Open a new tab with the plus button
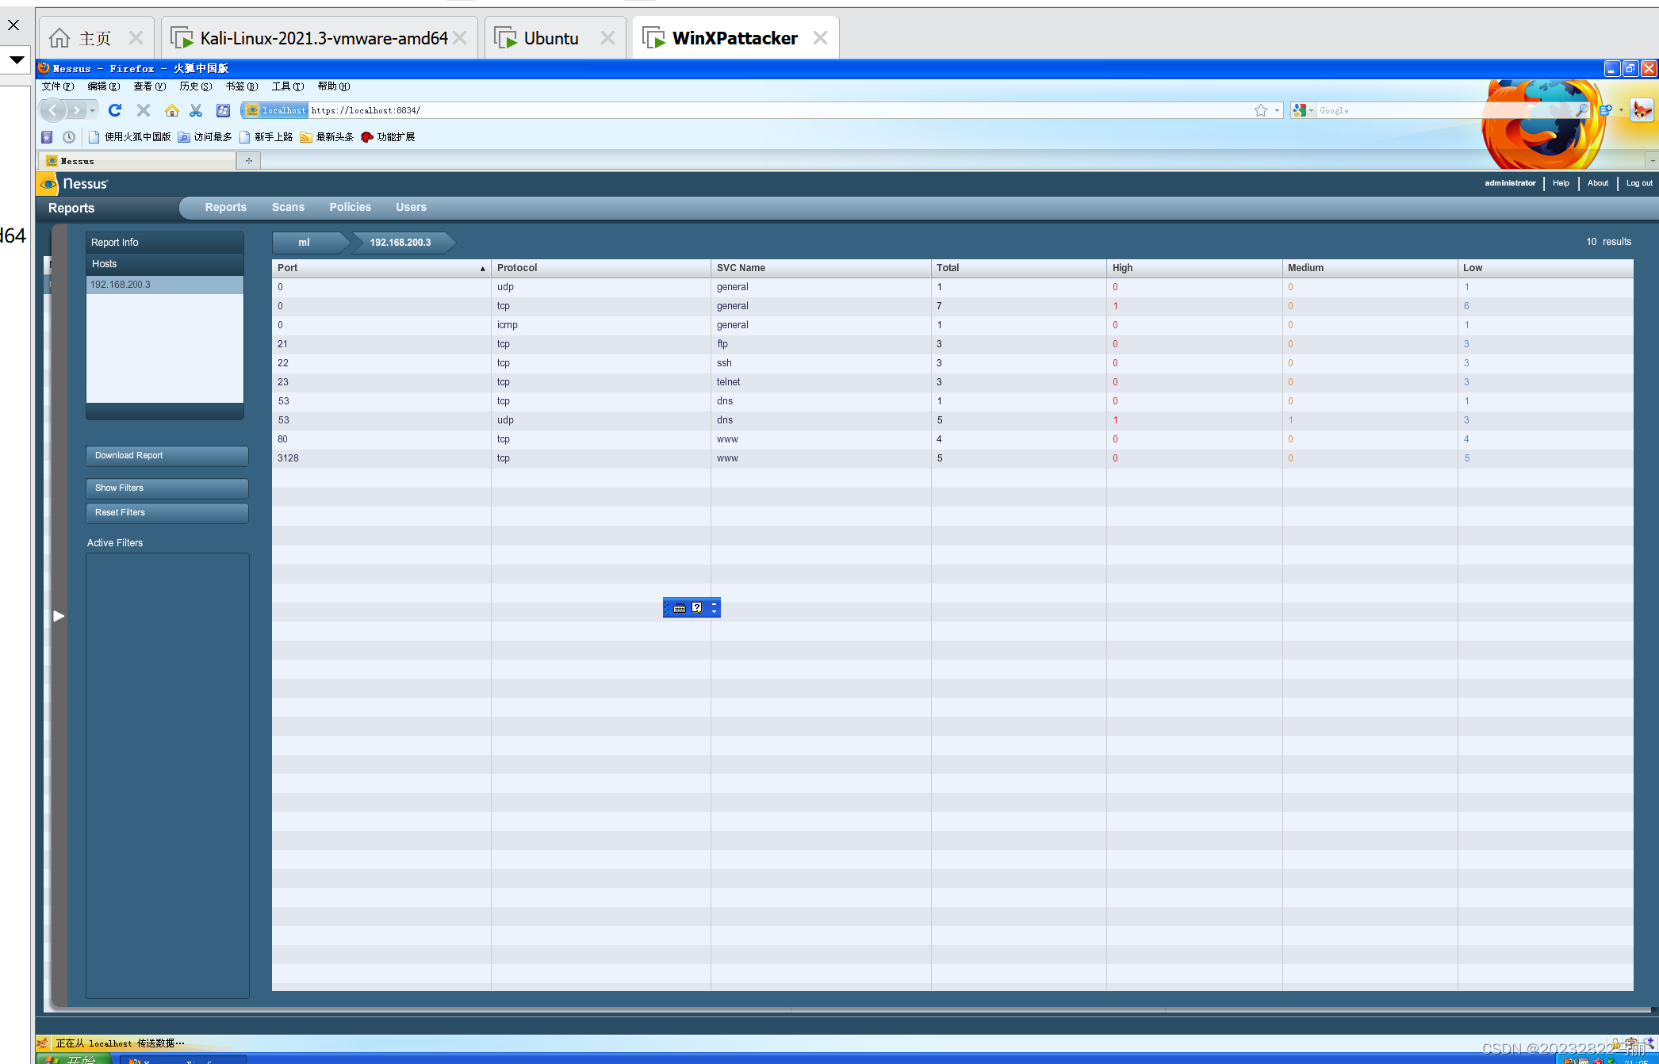 tap(249, 161)
